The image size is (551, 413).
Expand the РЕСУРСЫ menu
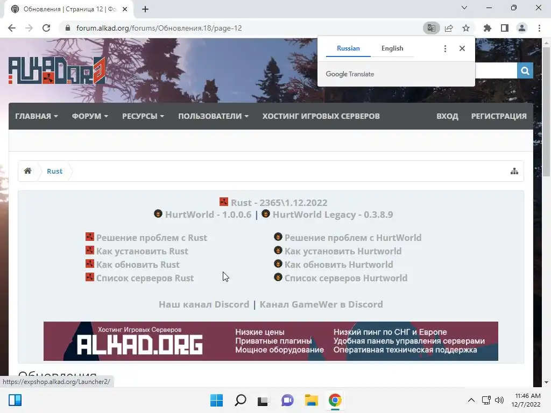[143, 116]
